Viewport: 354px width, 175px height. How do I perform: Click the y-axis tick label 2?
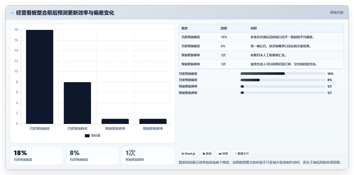(17, 113)
